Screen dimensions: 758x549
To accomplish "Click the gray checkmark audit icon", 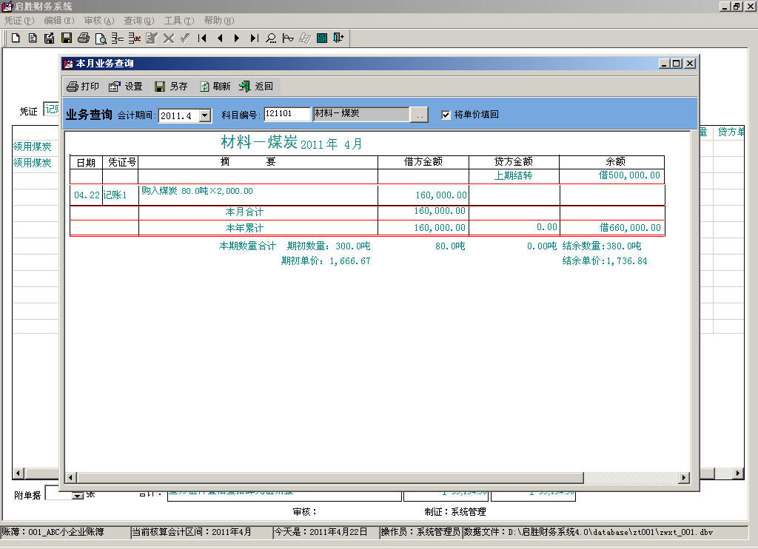I will coord(184,38).
